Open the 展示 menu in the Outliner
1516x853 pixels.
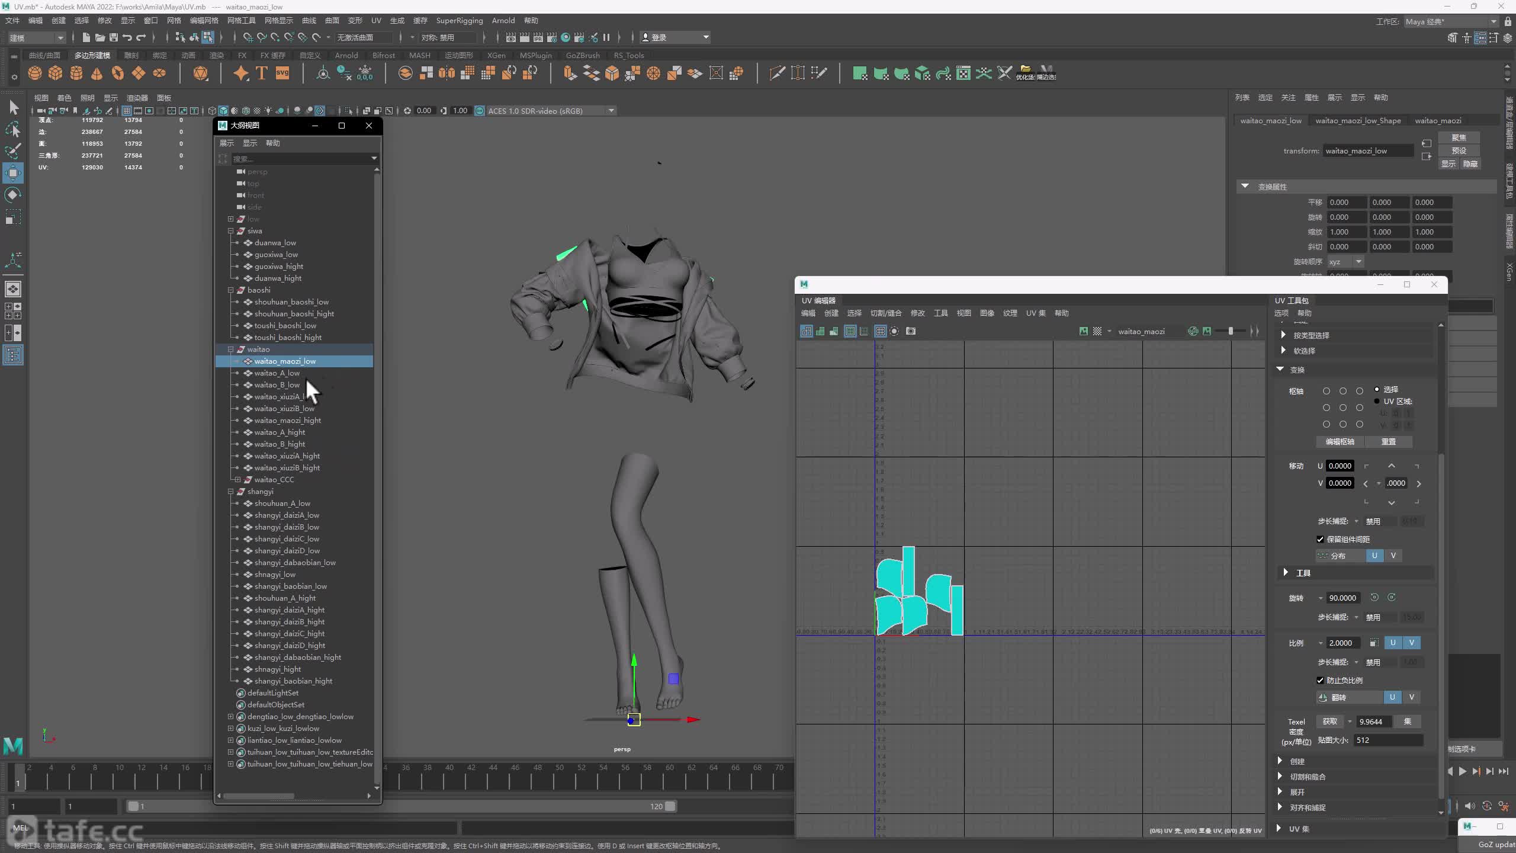click(227, 143)
